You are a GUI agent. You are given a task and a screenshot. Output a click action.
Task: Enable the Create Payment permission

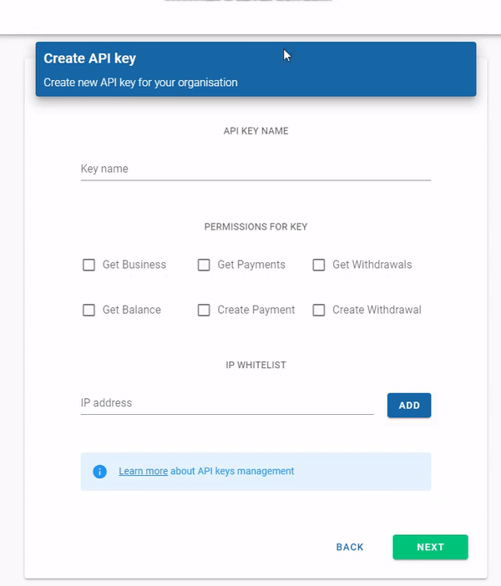click(204, 310)
